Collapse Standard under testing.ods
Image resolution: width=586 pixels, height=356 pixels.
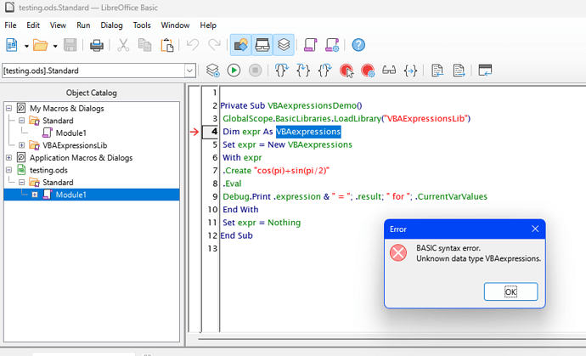[22, 182]
